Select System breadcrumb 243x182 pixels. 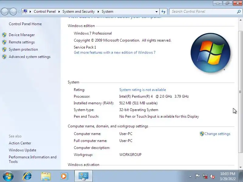pos(108,12)
